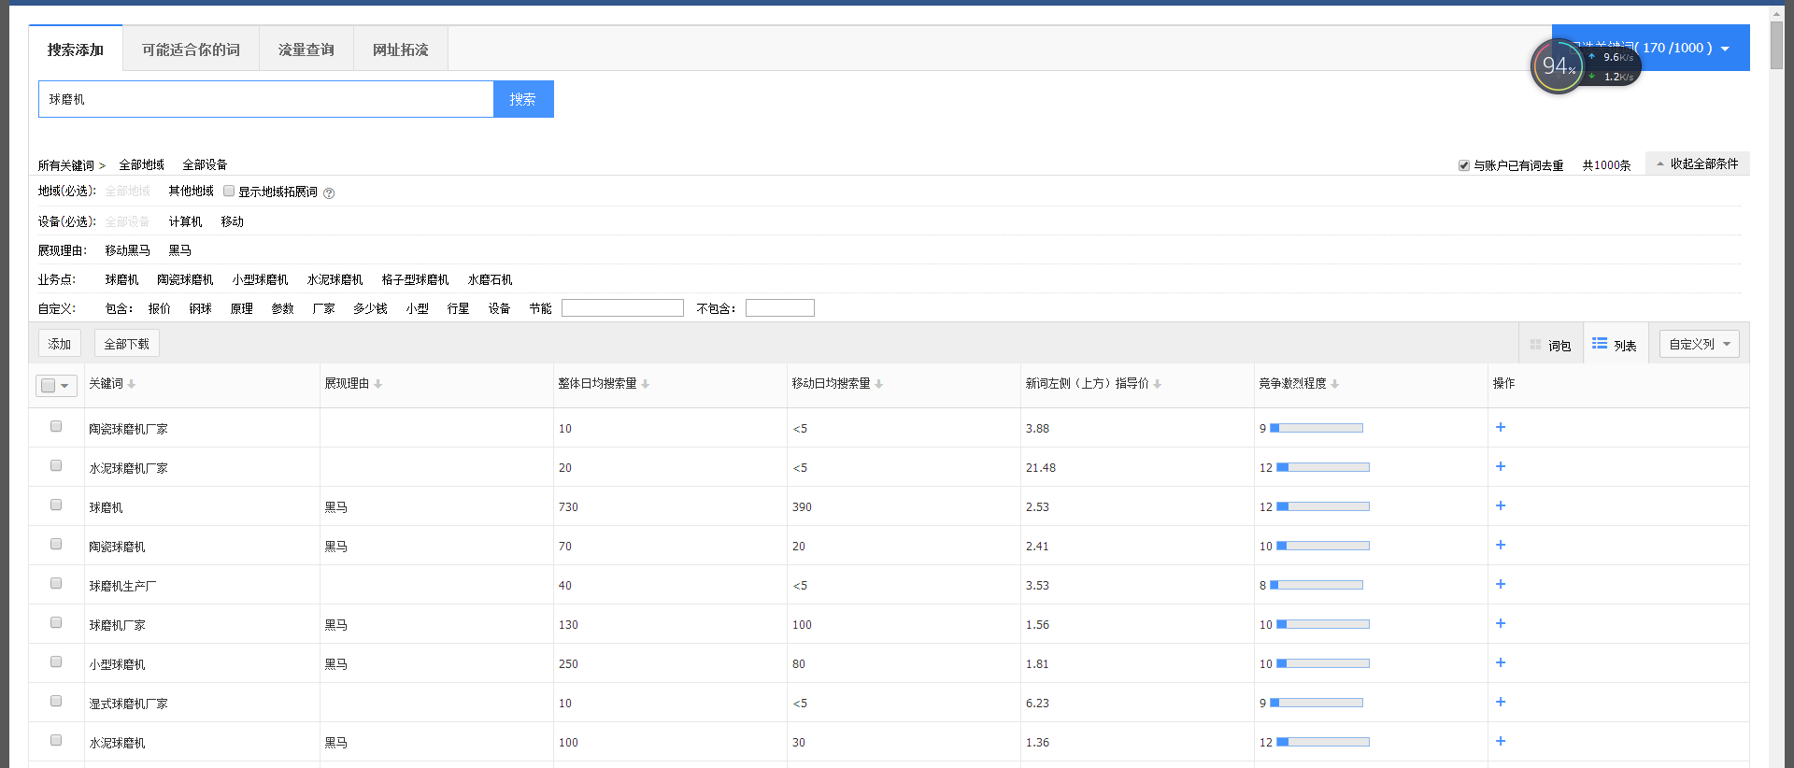The height and width of the screenshot is (768, 1794).
Task: Open the select-all checkbox dropdown in header
Action: point(64,386)
